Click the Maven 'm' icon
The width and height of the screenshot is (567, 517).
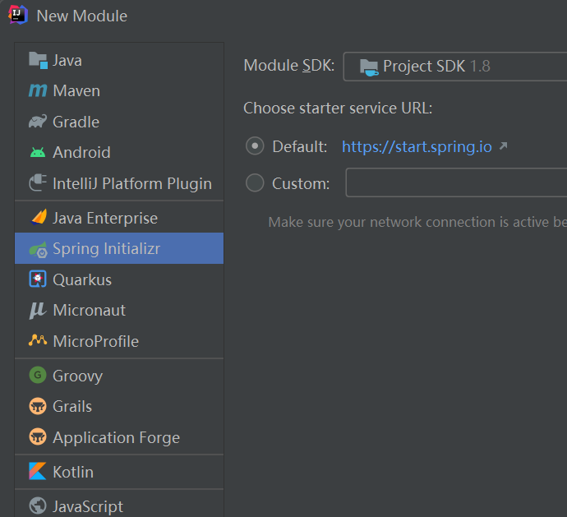pyautogui.click(x=38, y=91)
